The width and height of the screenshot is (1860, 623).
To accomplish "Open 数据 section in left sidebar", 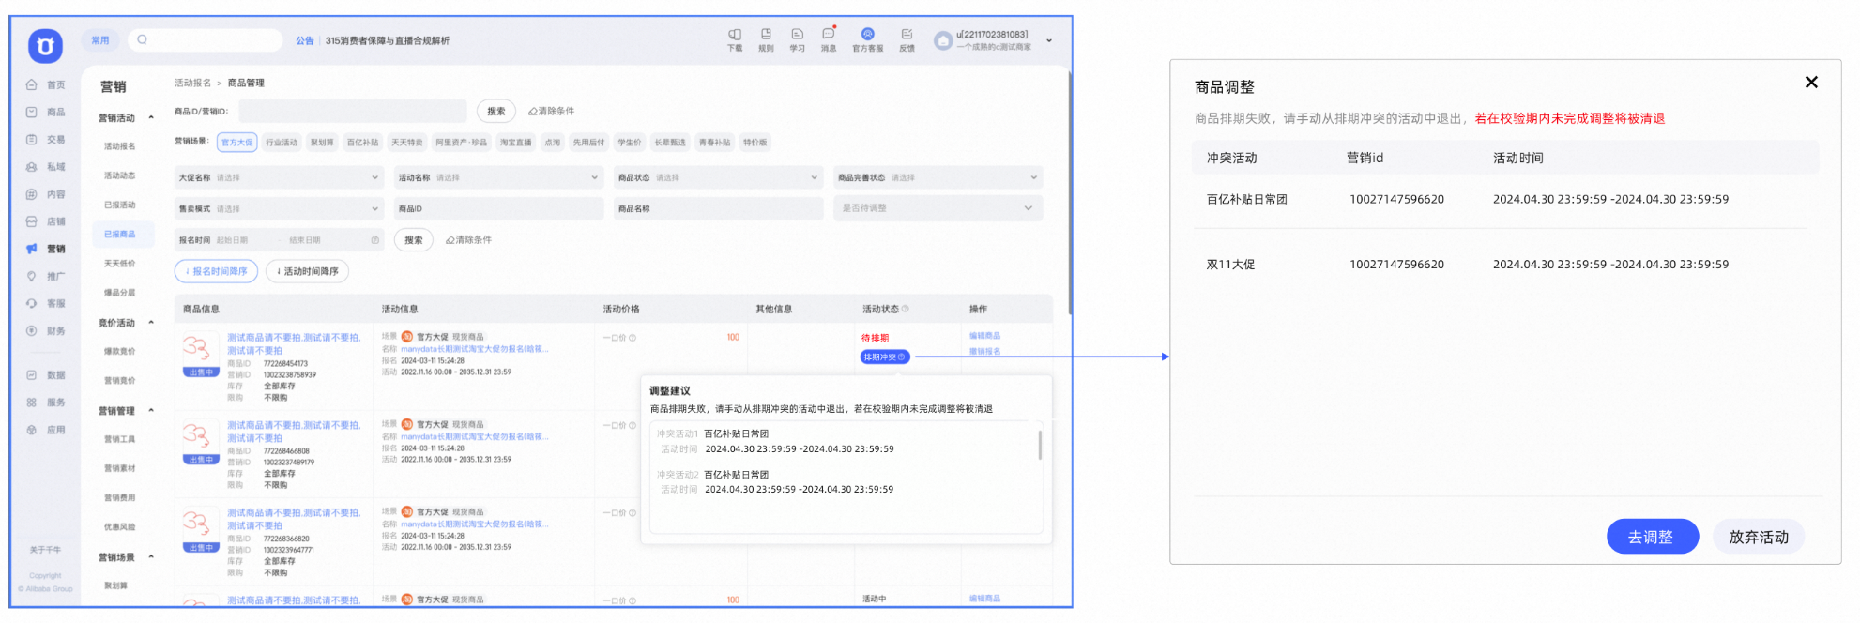I will tap(45, 374).
